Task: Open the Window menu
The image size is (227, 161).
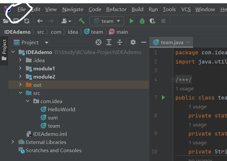Action: pos(205,9)
